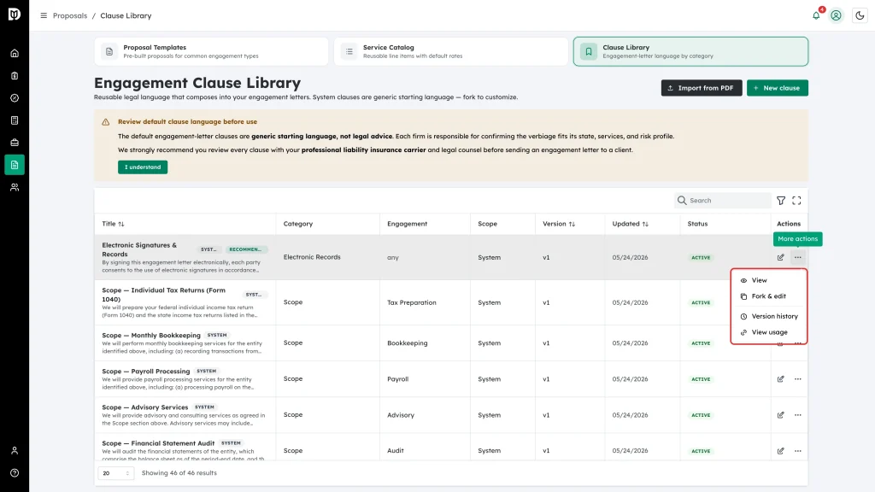
Task: Open Scope — Advisory Services clause title
Action: pos(144,407)
